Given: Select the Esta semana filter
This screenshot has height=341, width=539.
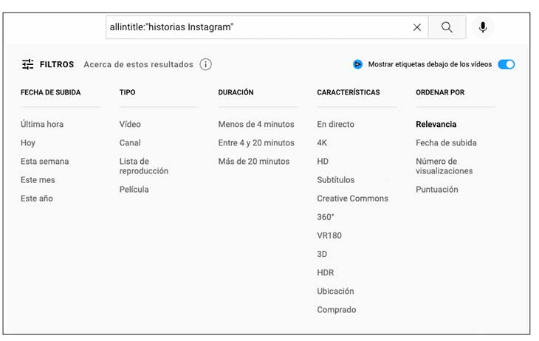Looking at the screenshot, I should pyautogui.click(x=44, y=161).
